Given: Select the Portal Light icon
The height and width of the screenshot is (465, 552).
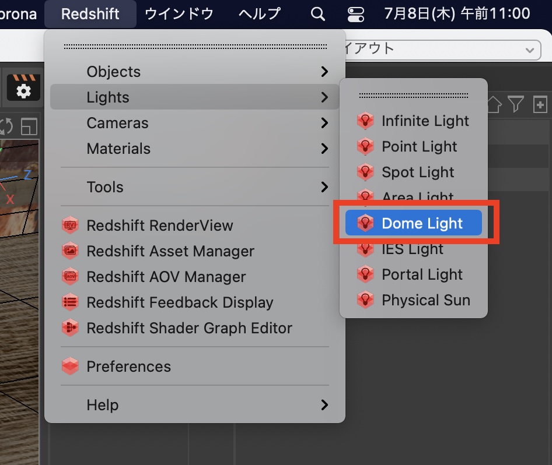Looking at the screenshot, I should (365, 275).
